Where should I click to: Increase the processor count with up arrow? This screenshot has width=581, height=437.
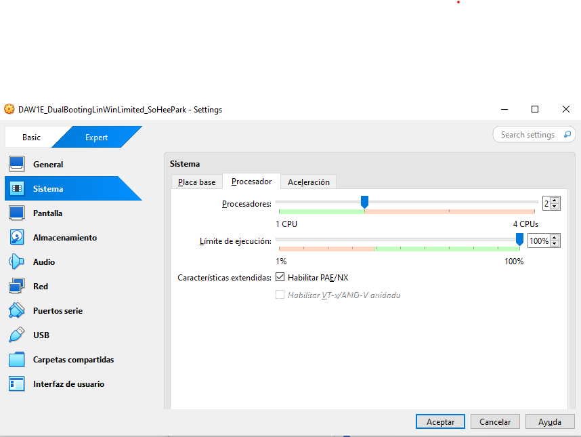coord(555,200)
